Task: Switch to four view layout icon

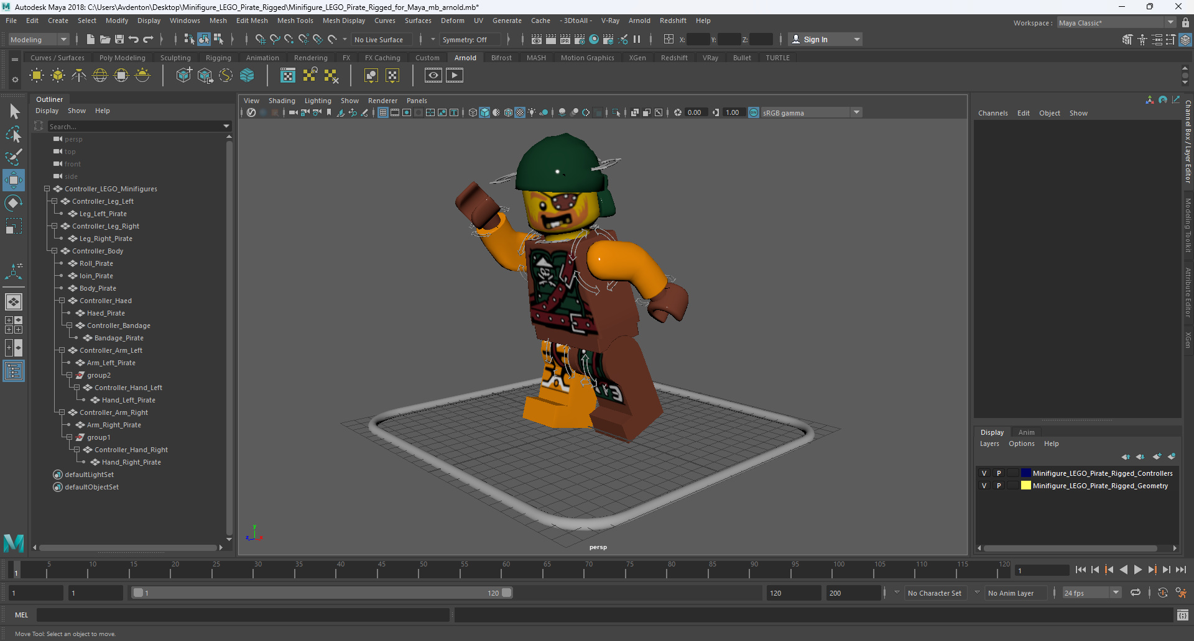Action: point(14,325)
